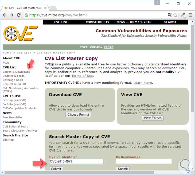This screenshot has height=175, width=195.
Task: Submit the keyword search
Action: [x=123, y=169]
